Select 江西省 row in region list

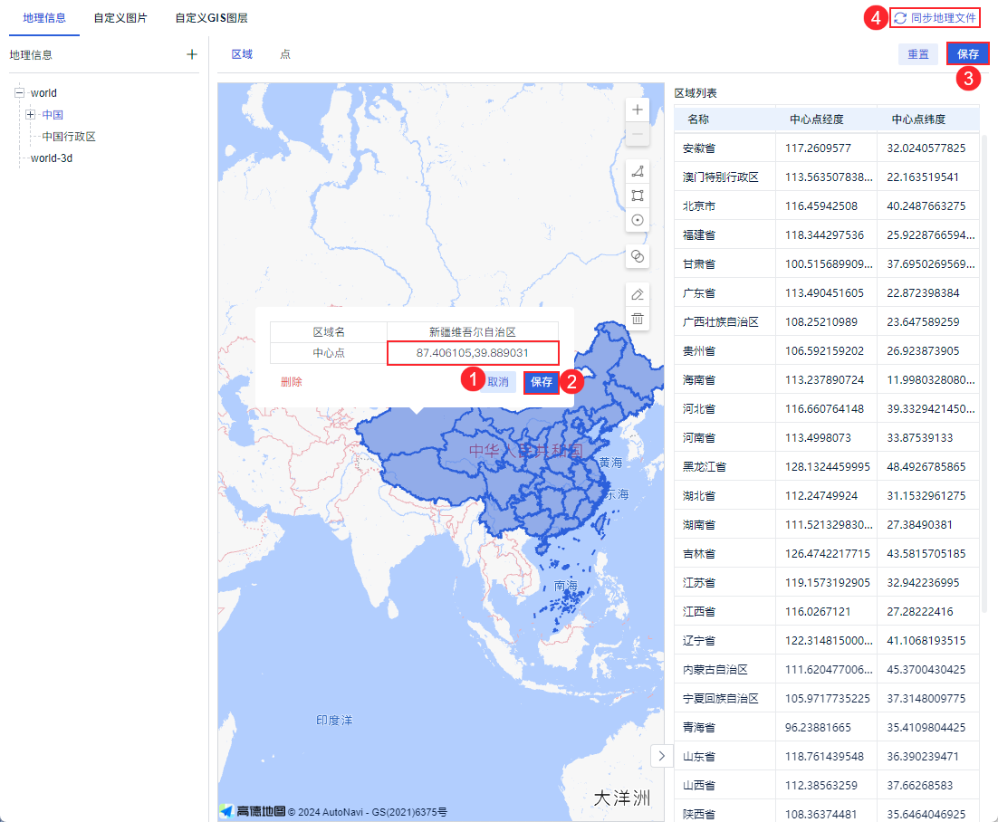pyautogui.click(x=827, y=611)
